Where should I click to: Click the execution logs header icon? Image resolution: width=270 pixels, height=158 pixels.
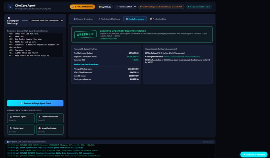tap(8, 142)
